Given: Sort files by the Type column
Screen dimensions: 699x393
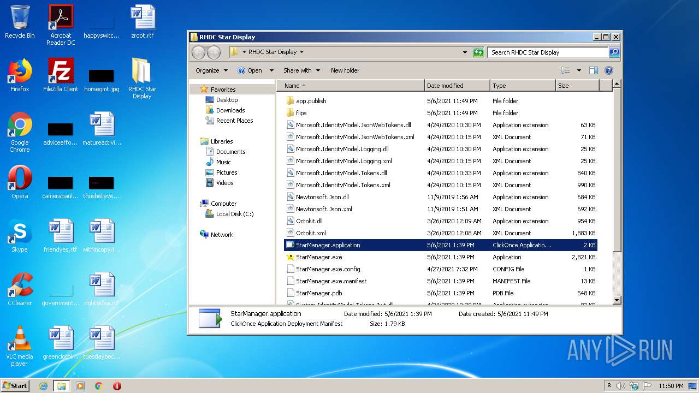Looking at the screenshot, I should pyautogui.click(x=523, y=86).
